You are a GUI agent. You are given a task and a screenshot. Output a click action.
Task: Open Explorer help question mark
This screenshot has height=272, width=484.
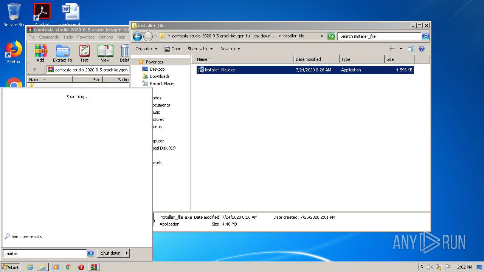click(422, 49)
